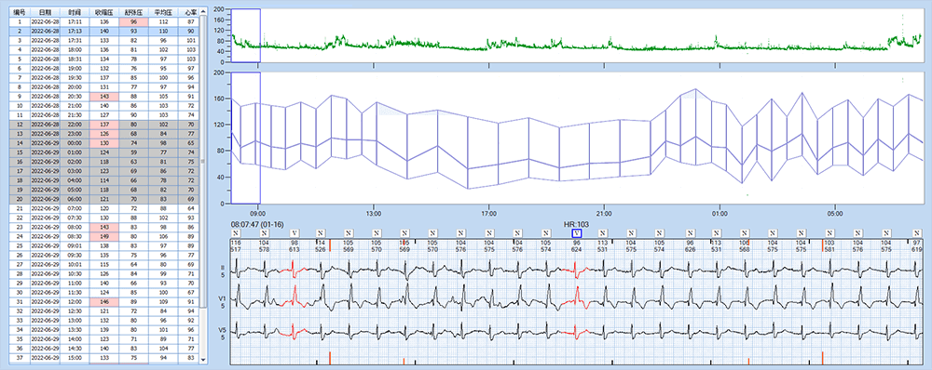
Task: Select the row recorded at 21:30
Action: pos(104,115)
